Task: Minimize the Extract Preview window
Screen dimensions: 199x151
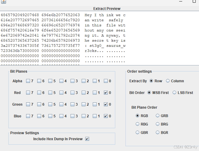Action: point(181,1)
